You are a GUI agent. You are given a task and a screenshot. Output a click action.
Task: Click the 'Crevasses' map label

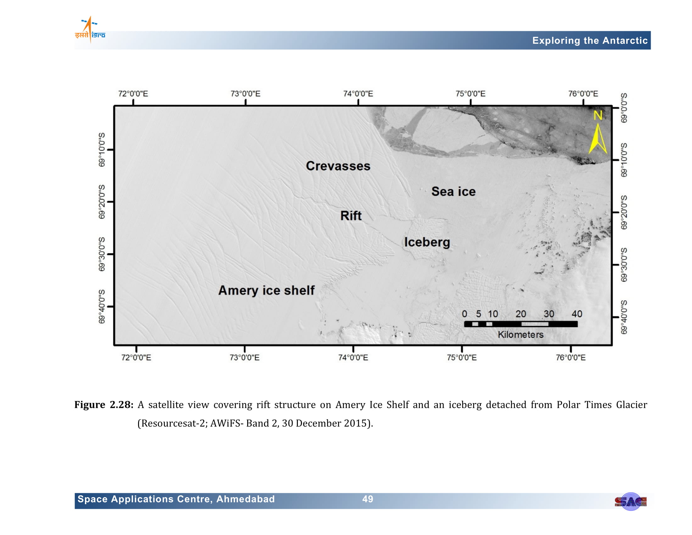tap(338, 166)
